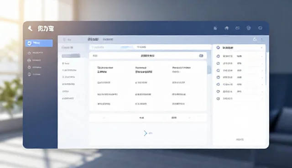Click the power-style icon in the dark sidebar
The image size is (292, 168).
point(29,67)
